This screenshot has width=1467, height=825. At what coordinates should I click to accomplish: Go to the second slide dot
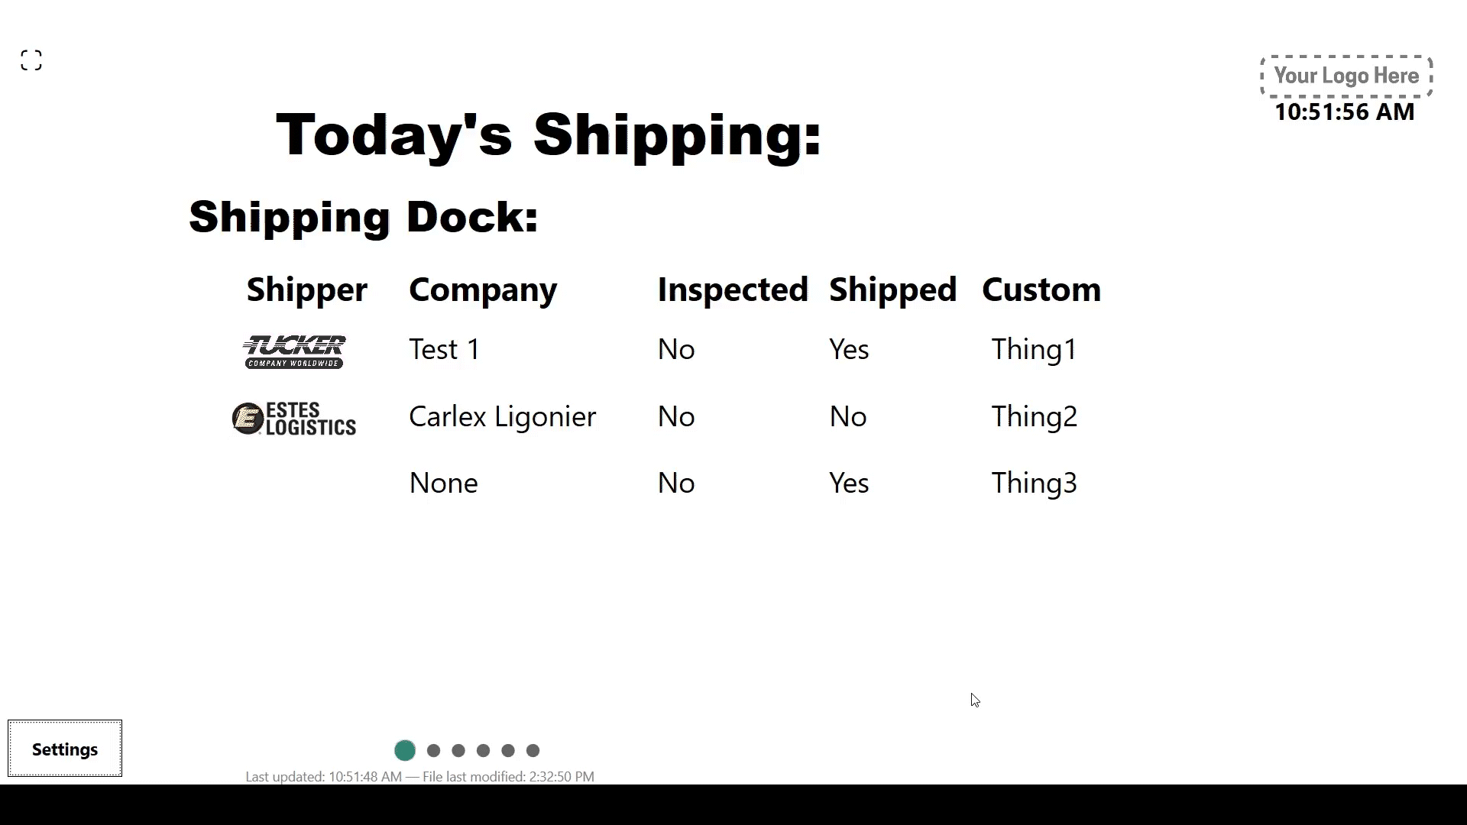433,751
